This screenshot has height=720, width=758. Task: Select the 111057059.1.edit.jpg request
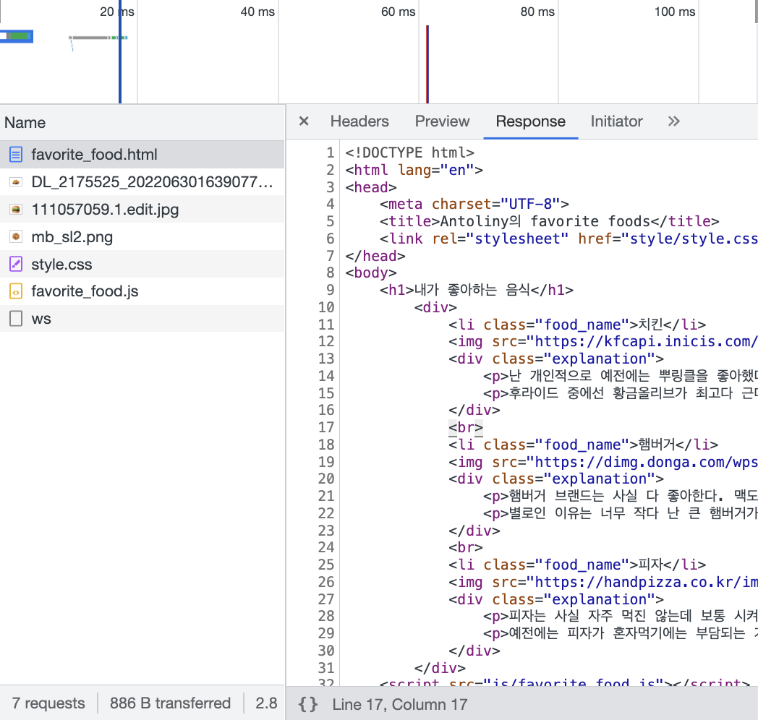[x=142, y=209]
